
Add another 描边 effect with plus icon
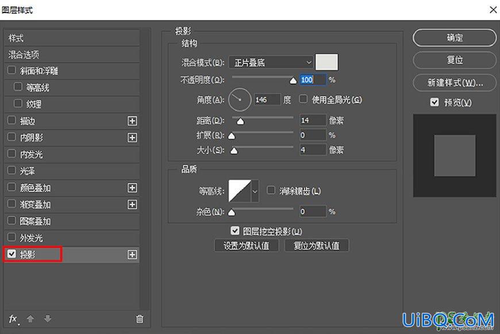pos(132,121)
